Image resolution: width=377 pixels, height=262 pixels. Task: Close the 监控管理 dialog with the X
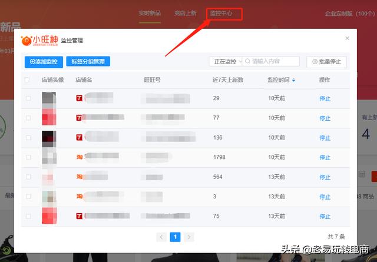(347, 38)
